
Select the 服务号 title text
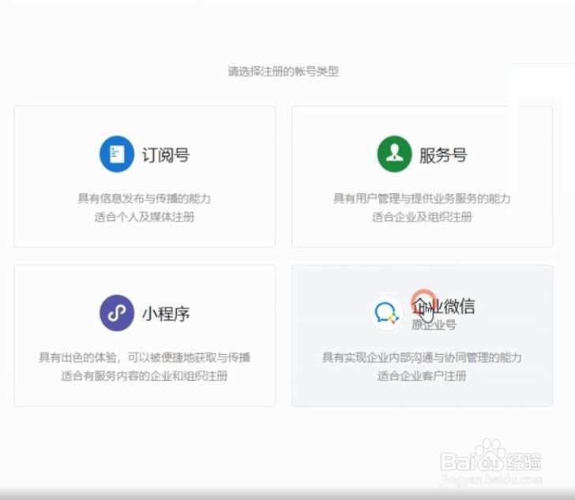click(443, 155)
